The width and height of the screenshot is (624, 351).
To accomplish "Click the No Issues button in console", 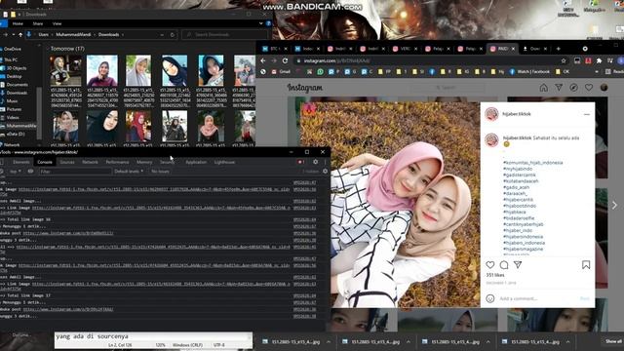I will [x=160, y=172].
